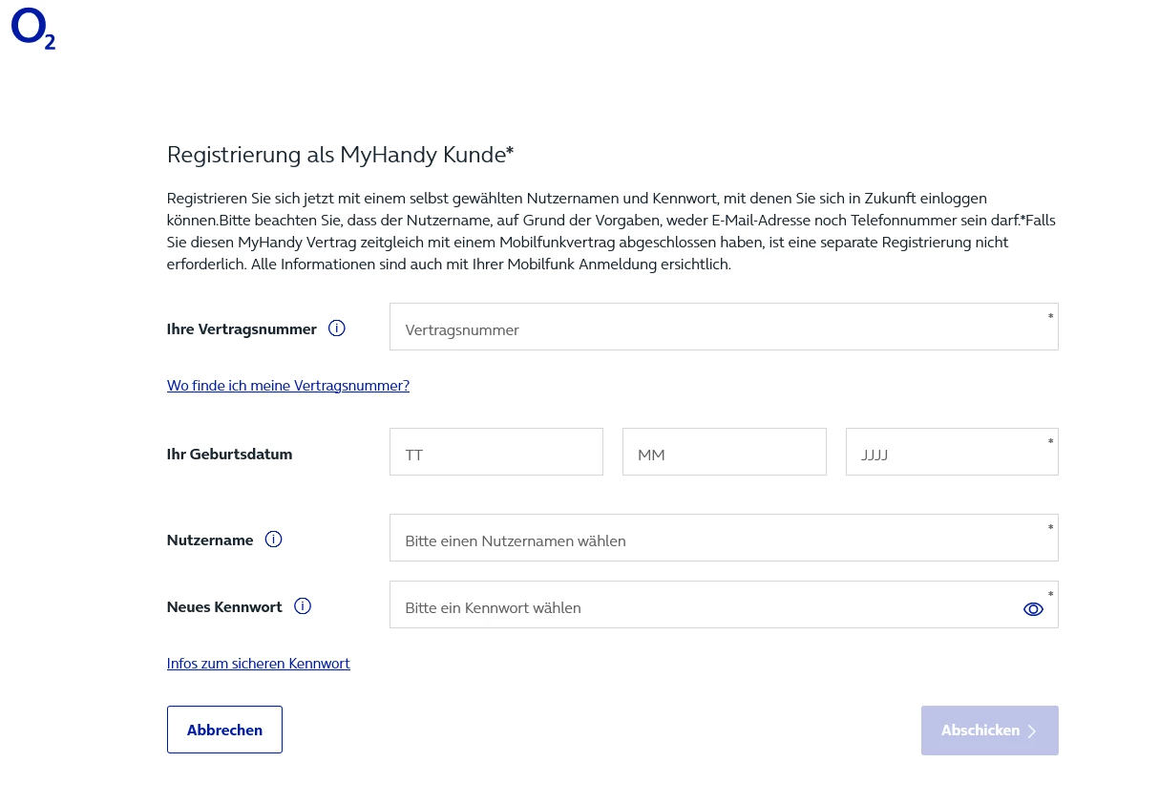Open info icon next to Ihre Vertragsnummer
Image resolution: width=1159 pixels, height=805 pixels.
336,328
